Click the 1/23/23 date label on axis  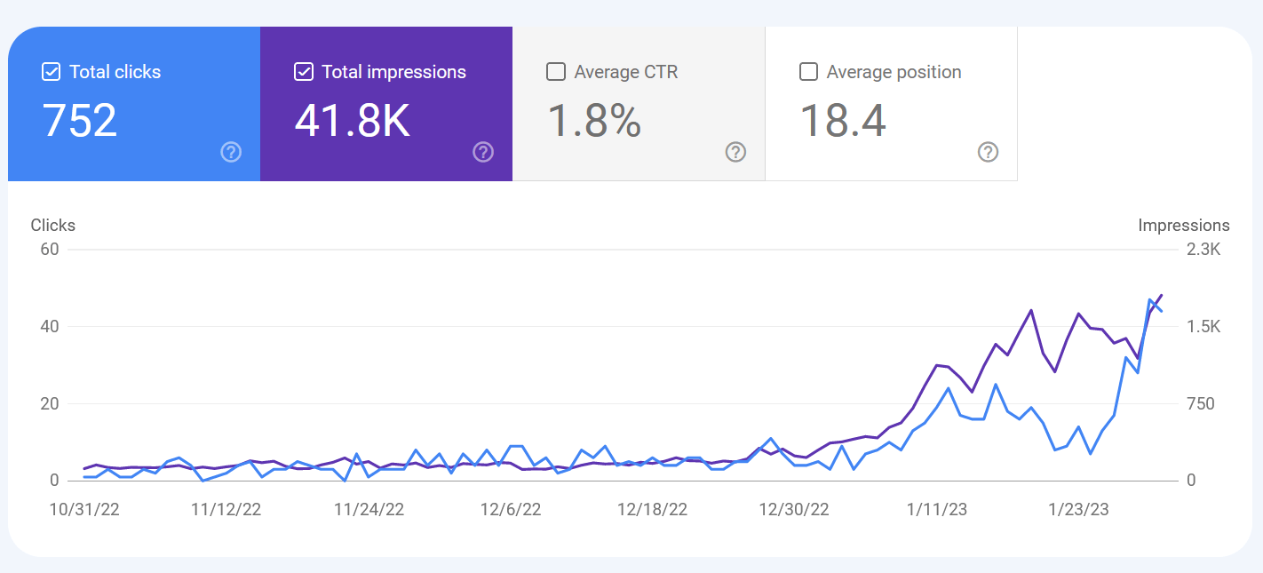point(1079,510)
